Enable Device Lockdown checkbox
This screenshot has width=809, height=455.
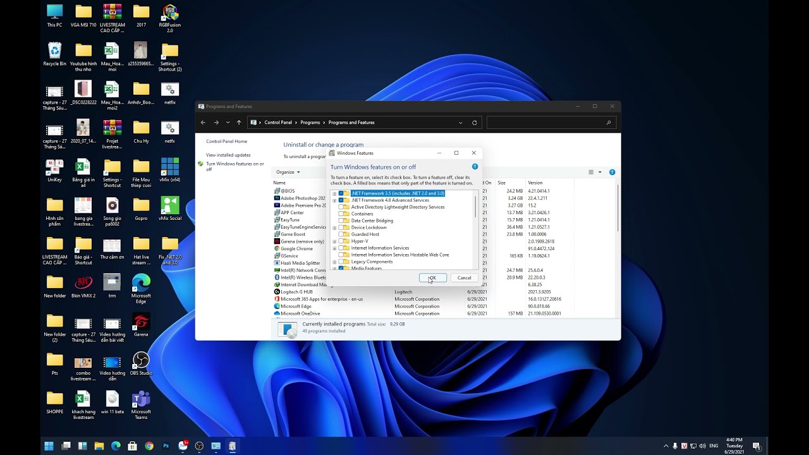click(341, 227)
